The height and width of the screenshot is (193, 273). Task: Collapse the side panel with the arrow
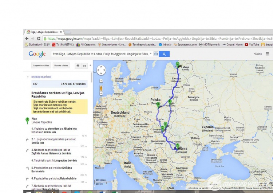pyautogui.click(x=90, y=66)
